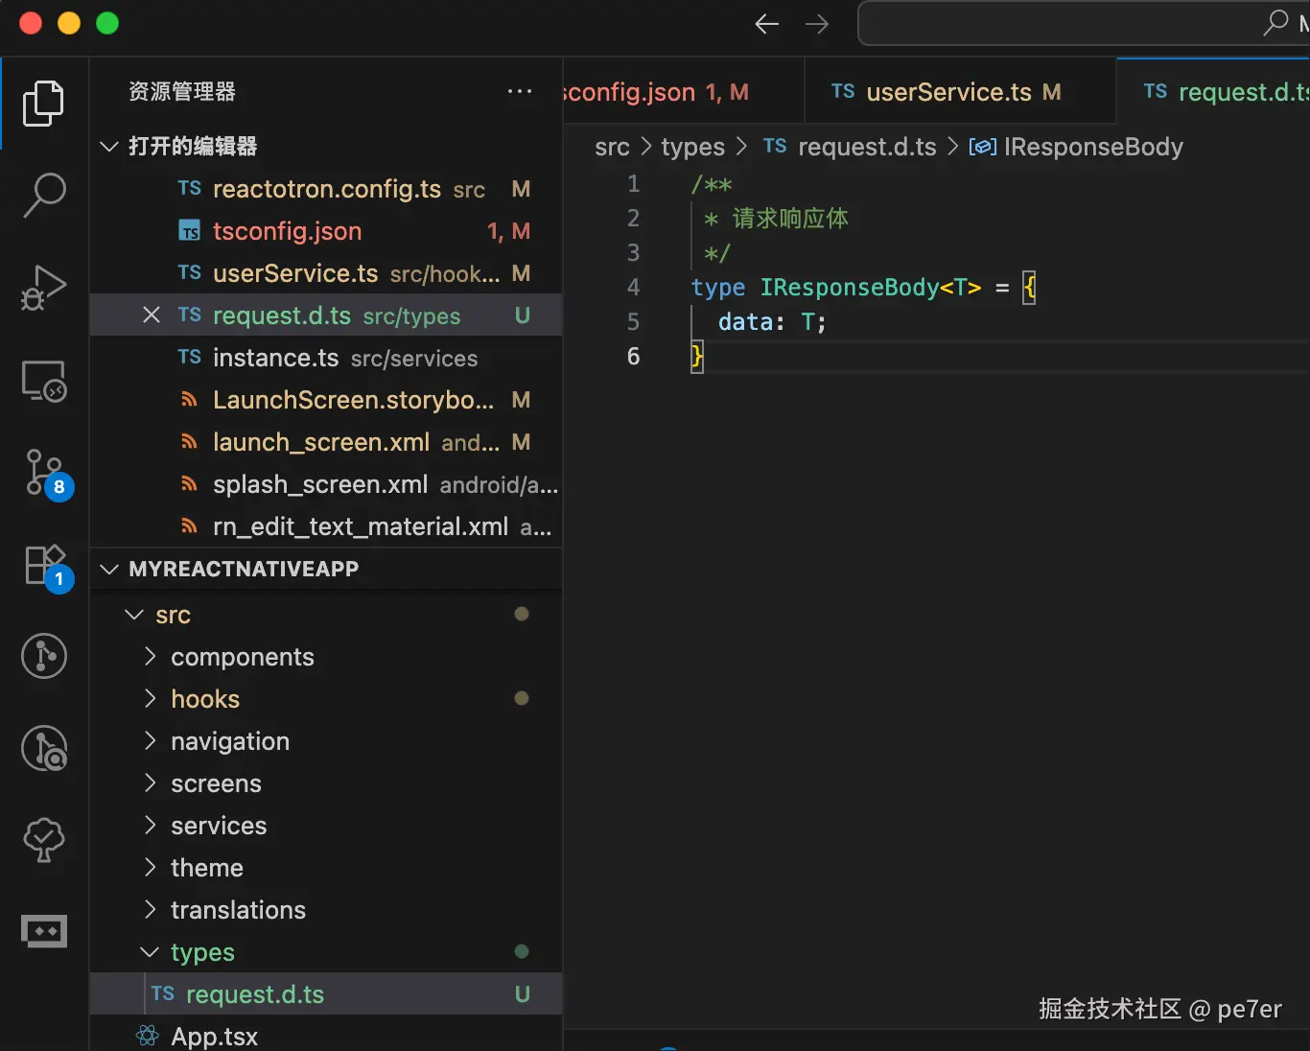1310x1051 pixels.
Task: Click the React icon beside App.tsx
Action: pyautogui.click(x=148, y=1036)
